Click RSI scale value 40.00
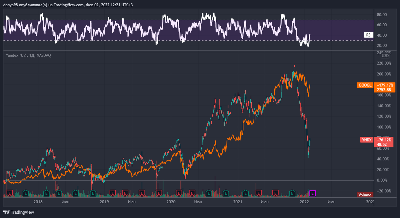The width and height of the screenshot is (400, 218). [382, 35]
